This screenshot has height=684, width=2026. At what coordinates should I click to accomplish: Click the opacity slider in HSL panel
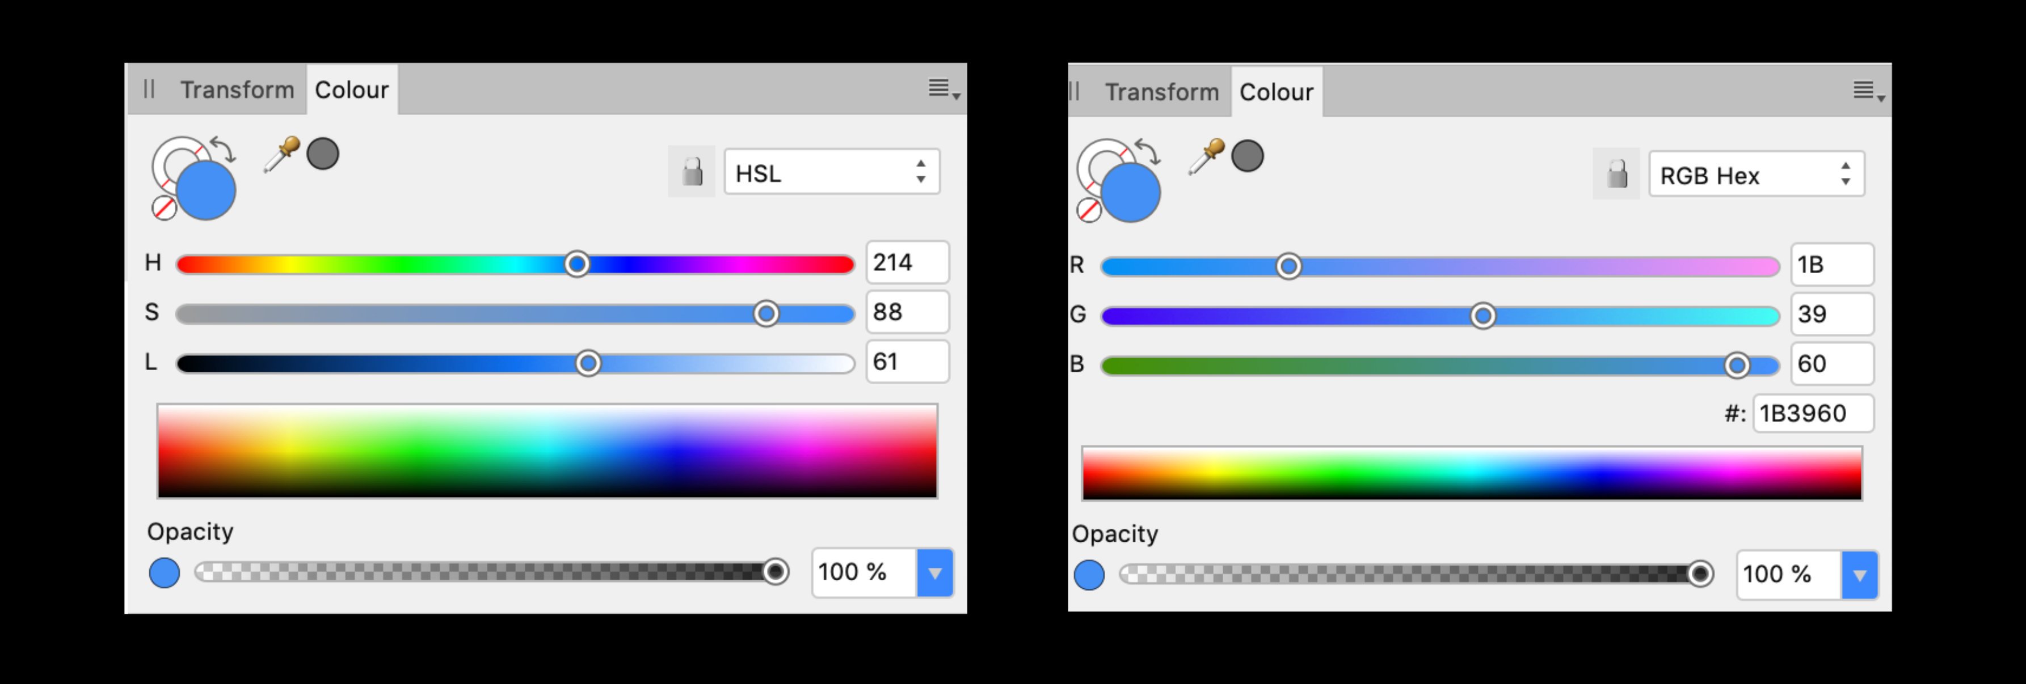click(491, 572)
